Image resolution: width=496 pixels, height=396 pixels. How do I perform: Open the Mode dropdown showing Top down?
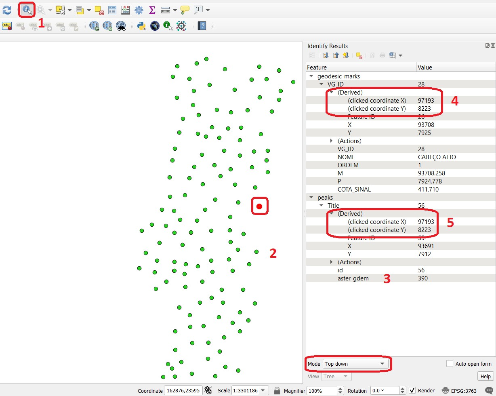355,364
